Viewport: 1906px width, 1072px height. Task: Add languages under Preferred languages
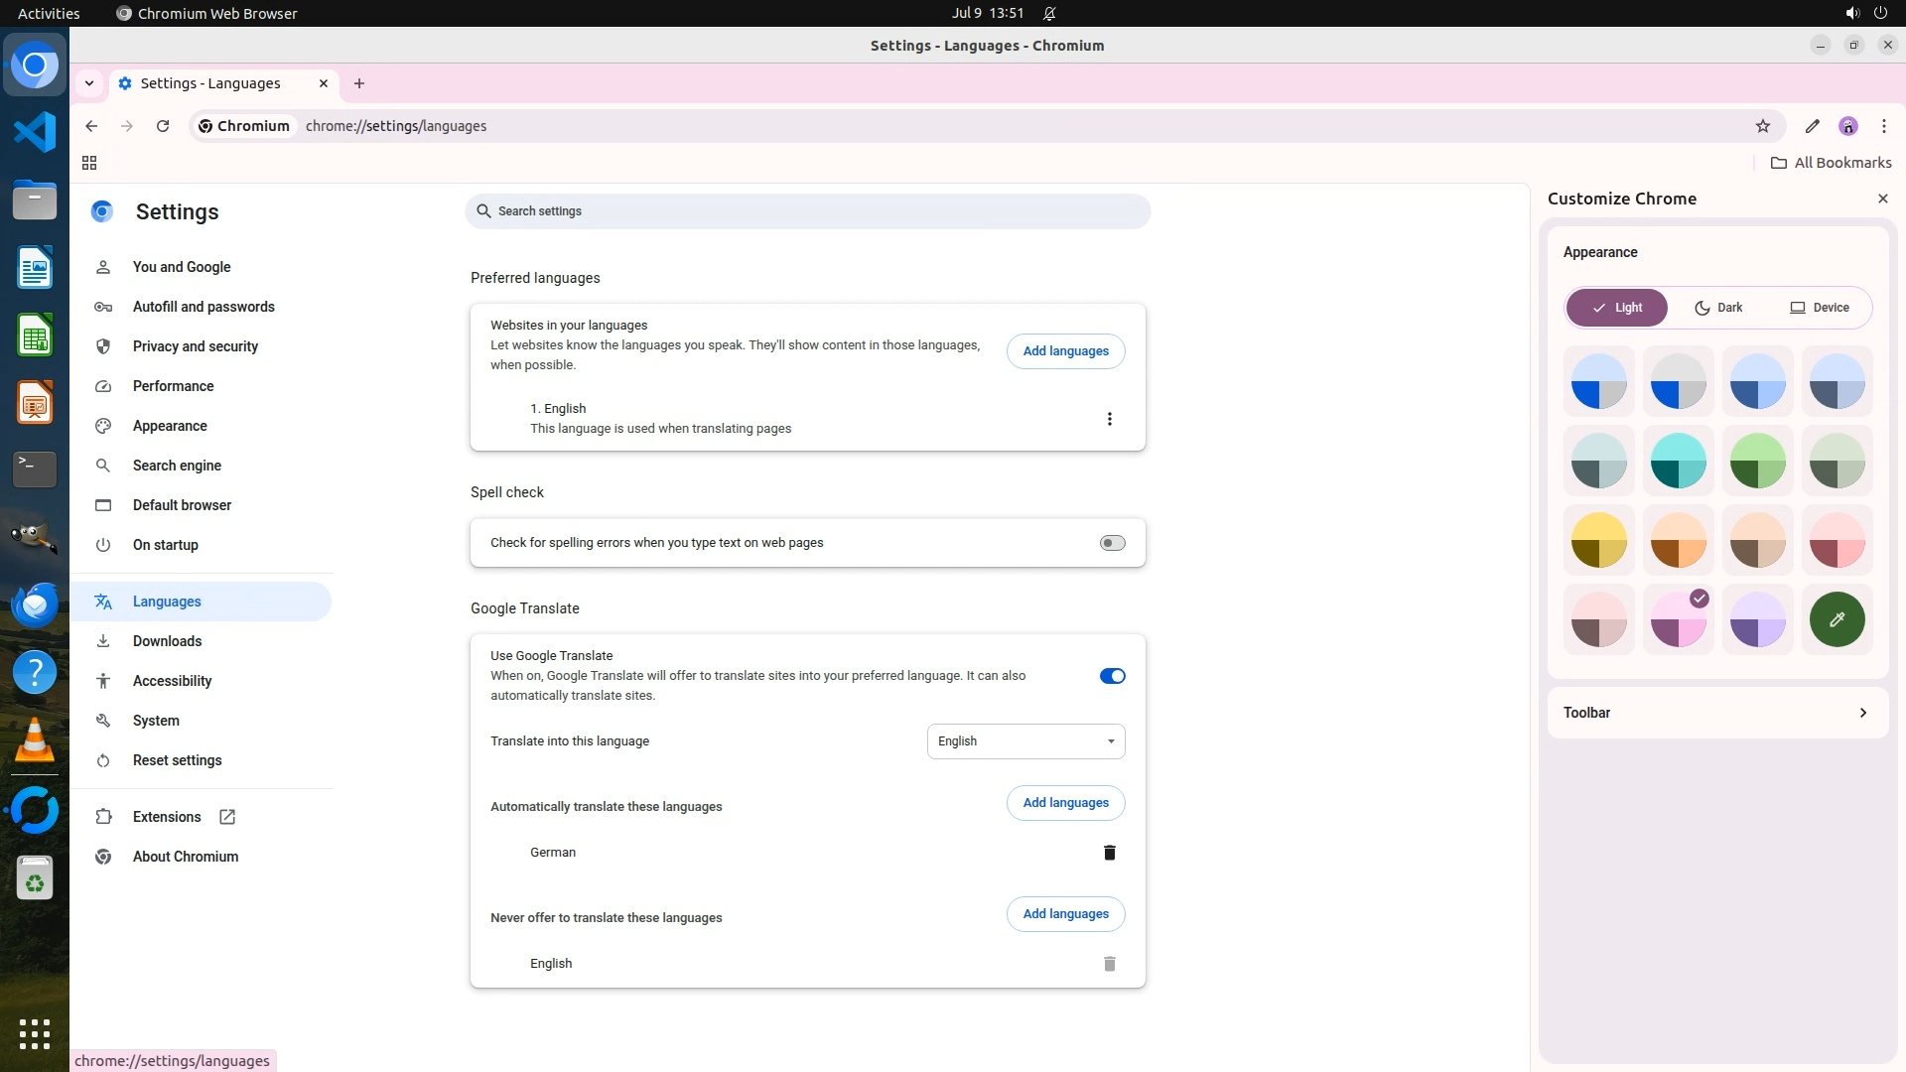coord(1065,351)
